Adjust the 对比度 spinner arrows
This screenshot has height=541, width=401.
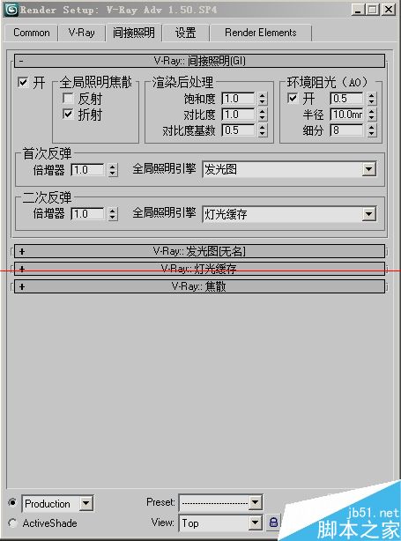click(263, 115)
